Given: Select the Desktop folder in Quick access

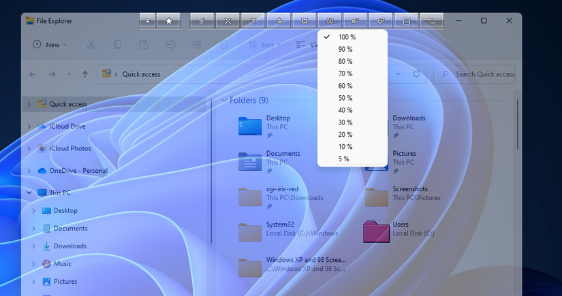Looking at the screenshot, I should (265, 127).
